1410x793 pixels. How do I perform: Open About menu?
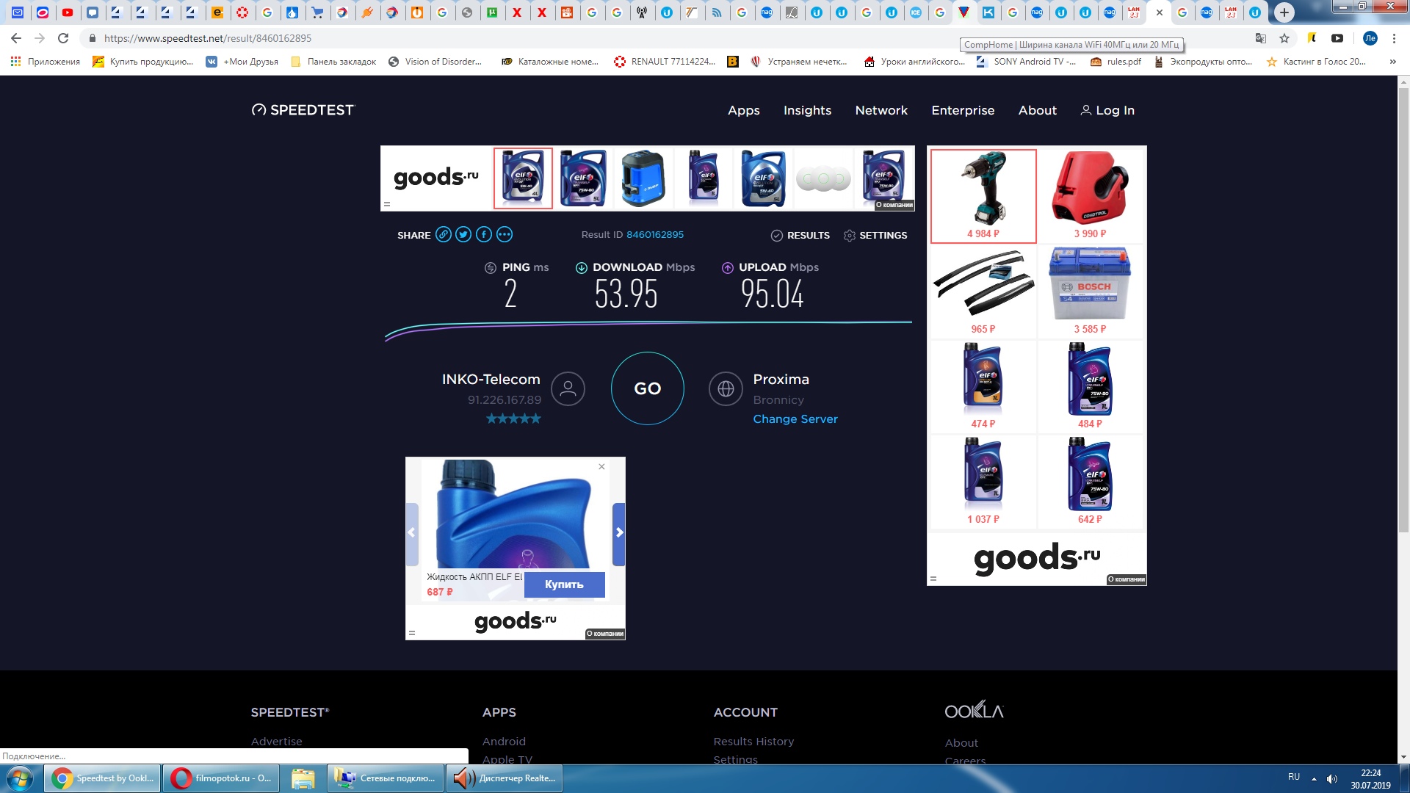[1038, 110]
